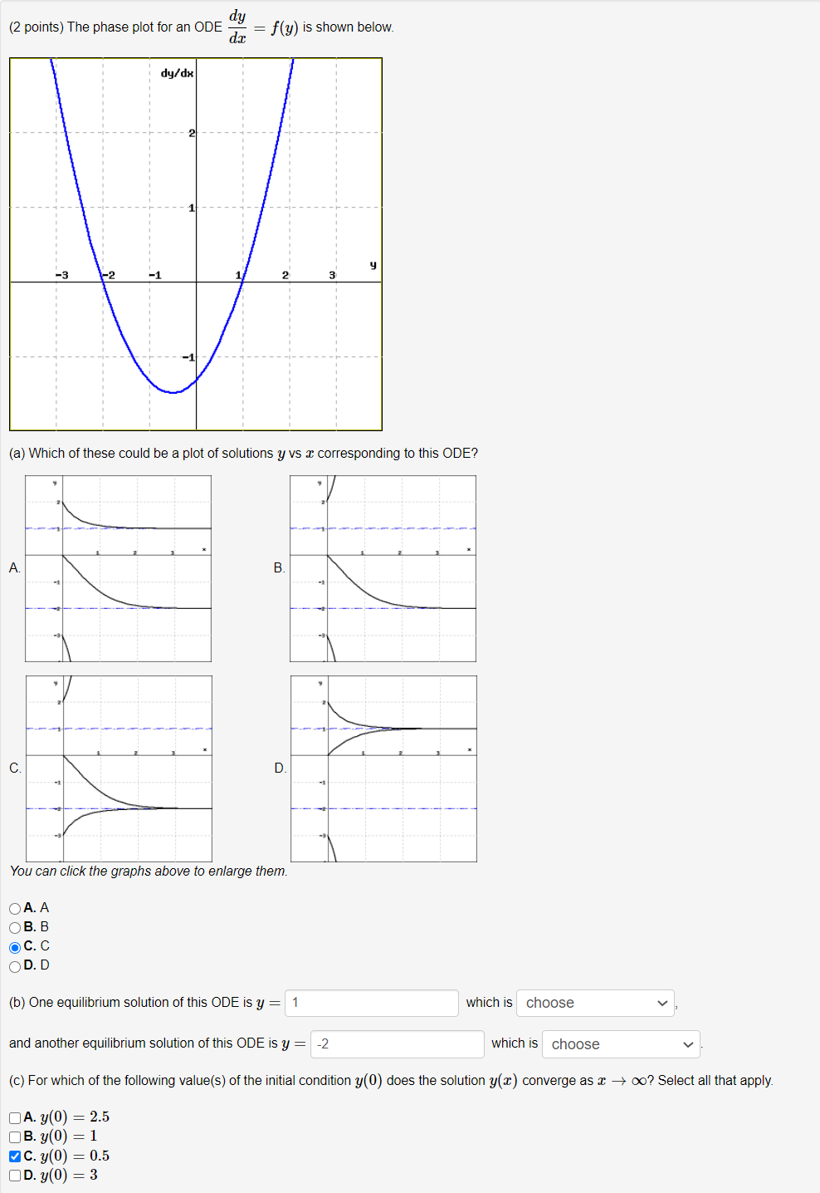Enlarge solution graph B

click(x=383, y=568)
